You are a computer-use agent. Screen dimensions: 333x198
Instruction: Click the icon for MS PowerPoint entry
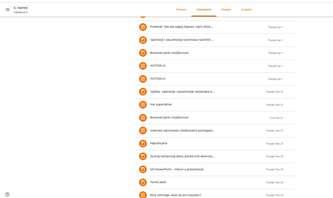click(x=143, y=169)
